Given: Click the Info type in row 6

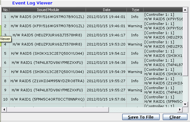Looking at the screenshot, I should 135,63.
